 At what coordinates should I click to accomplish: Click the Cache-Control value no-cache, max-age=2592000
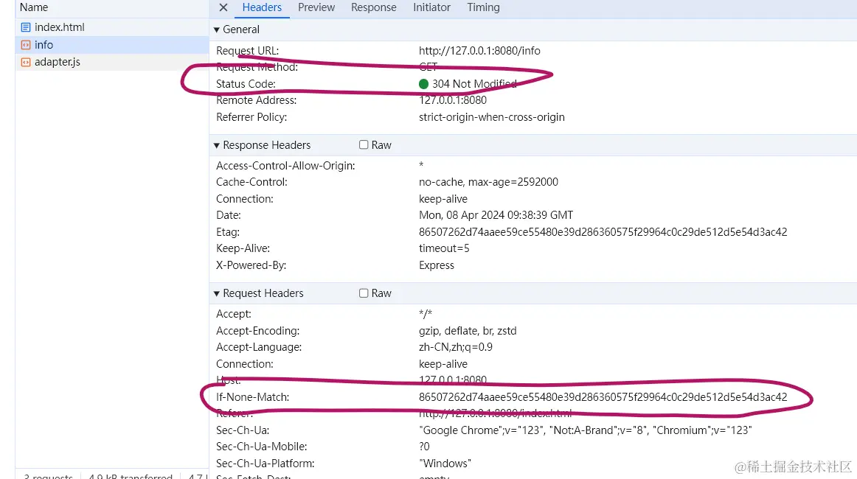click(x=488, y=182)
